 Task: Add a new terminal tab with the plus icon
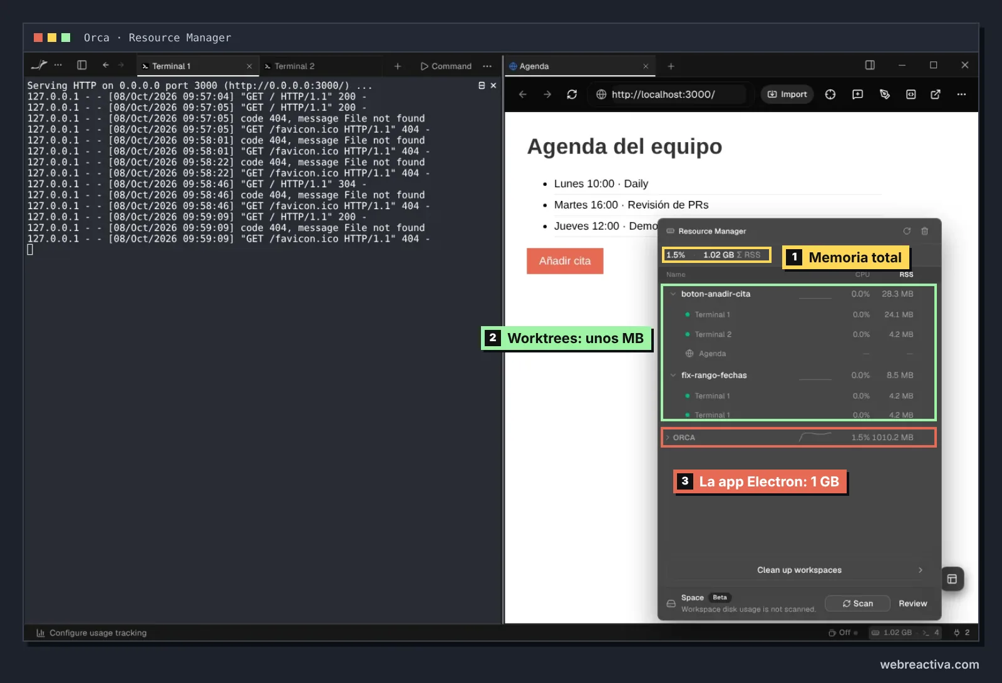tap(397, 66)
